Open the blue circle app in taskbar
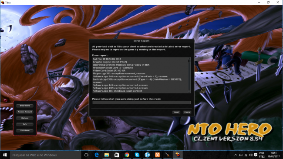Image resolution: width=283 pixels, height=159 pixels. click(147, 155)
